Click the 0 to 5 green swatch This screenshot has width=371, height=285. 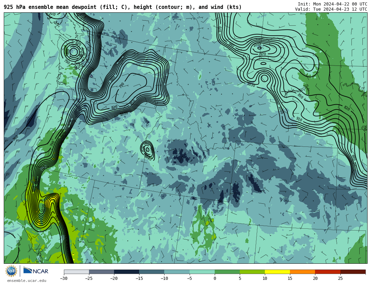pos(227,272)
